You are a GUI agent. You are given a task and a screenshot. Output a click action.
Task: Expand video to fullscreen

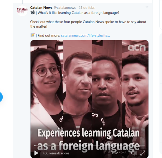pos(143,153)
